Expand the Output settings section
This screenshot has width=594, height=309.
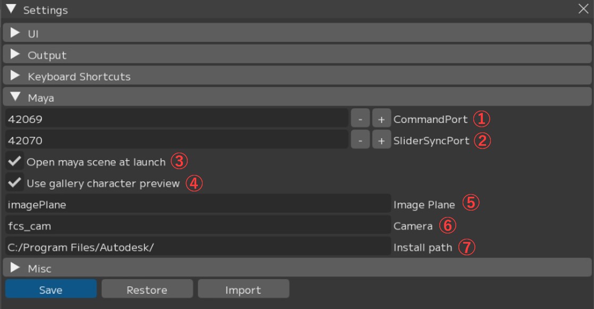15,55
